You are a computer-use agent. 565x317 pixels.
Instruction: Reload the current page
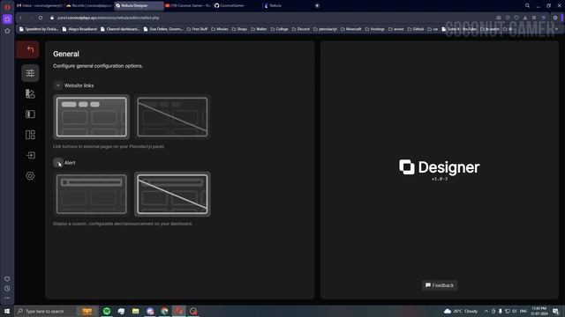coord(41,18)
